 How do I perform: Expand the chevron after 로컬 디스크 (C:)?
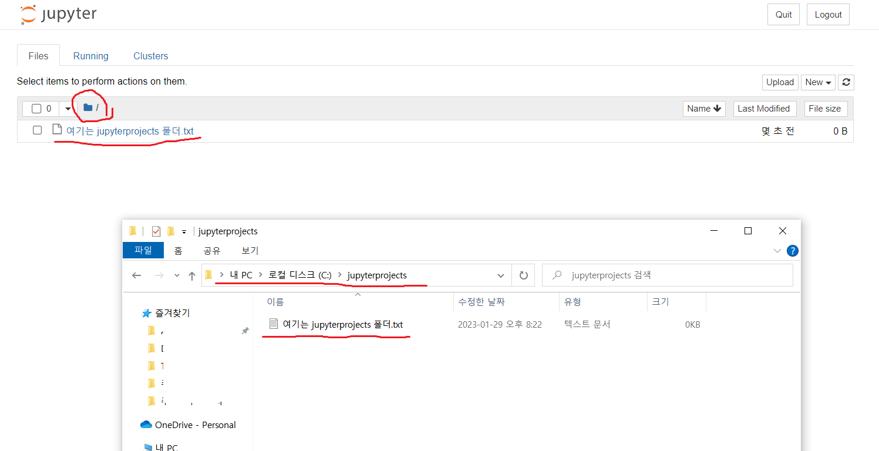coord(340,275)
